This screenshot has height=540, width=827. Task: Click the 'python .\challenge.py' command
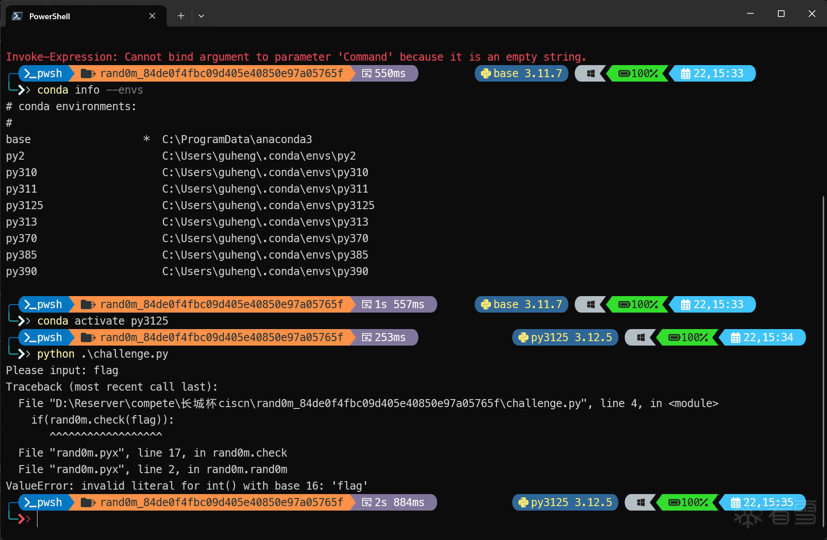coord(103,354)
